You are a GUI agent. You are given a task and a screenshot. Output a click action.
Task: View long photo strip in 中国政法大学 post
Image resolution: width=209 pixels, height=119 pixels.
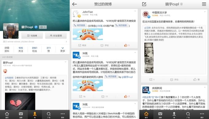click(x=149, y=58)
